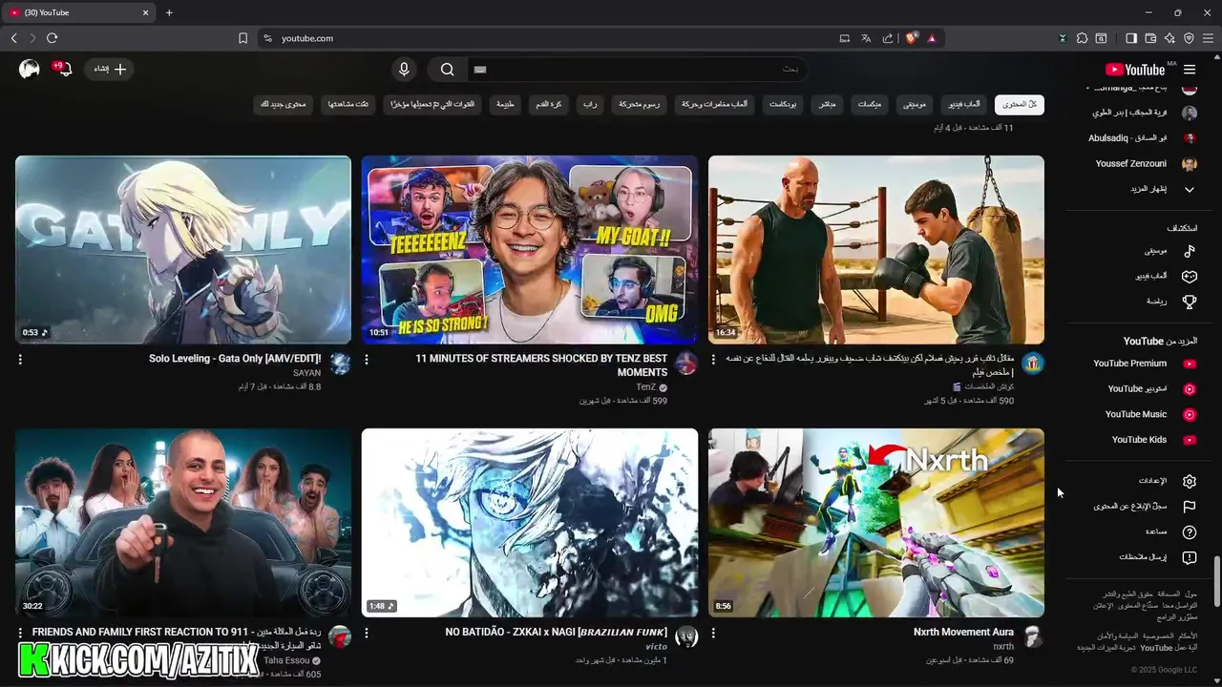Play the Solo Leveling Gata Only thumbnail
The image size is (1222, 687).
tap(183, 249)
